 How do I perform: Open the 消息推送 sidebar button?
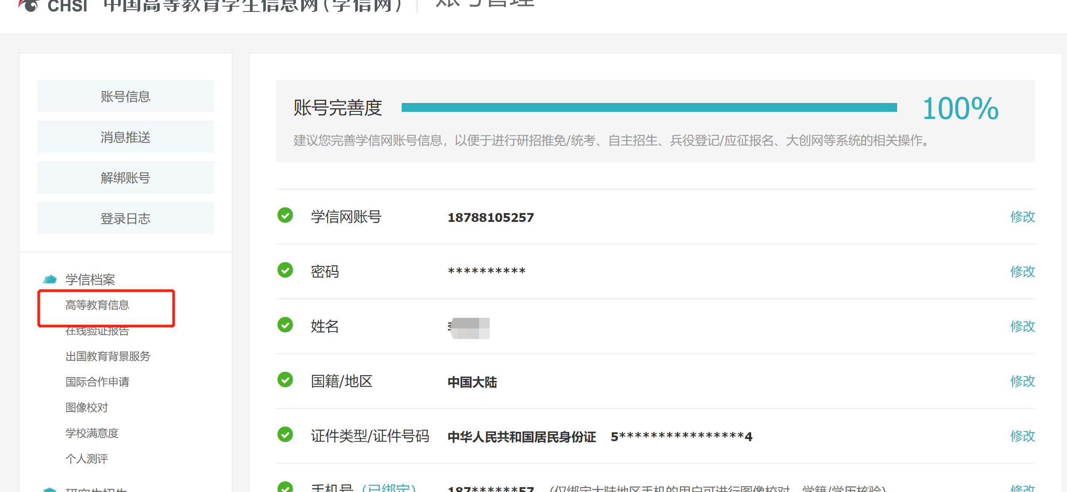coord(126,137)
